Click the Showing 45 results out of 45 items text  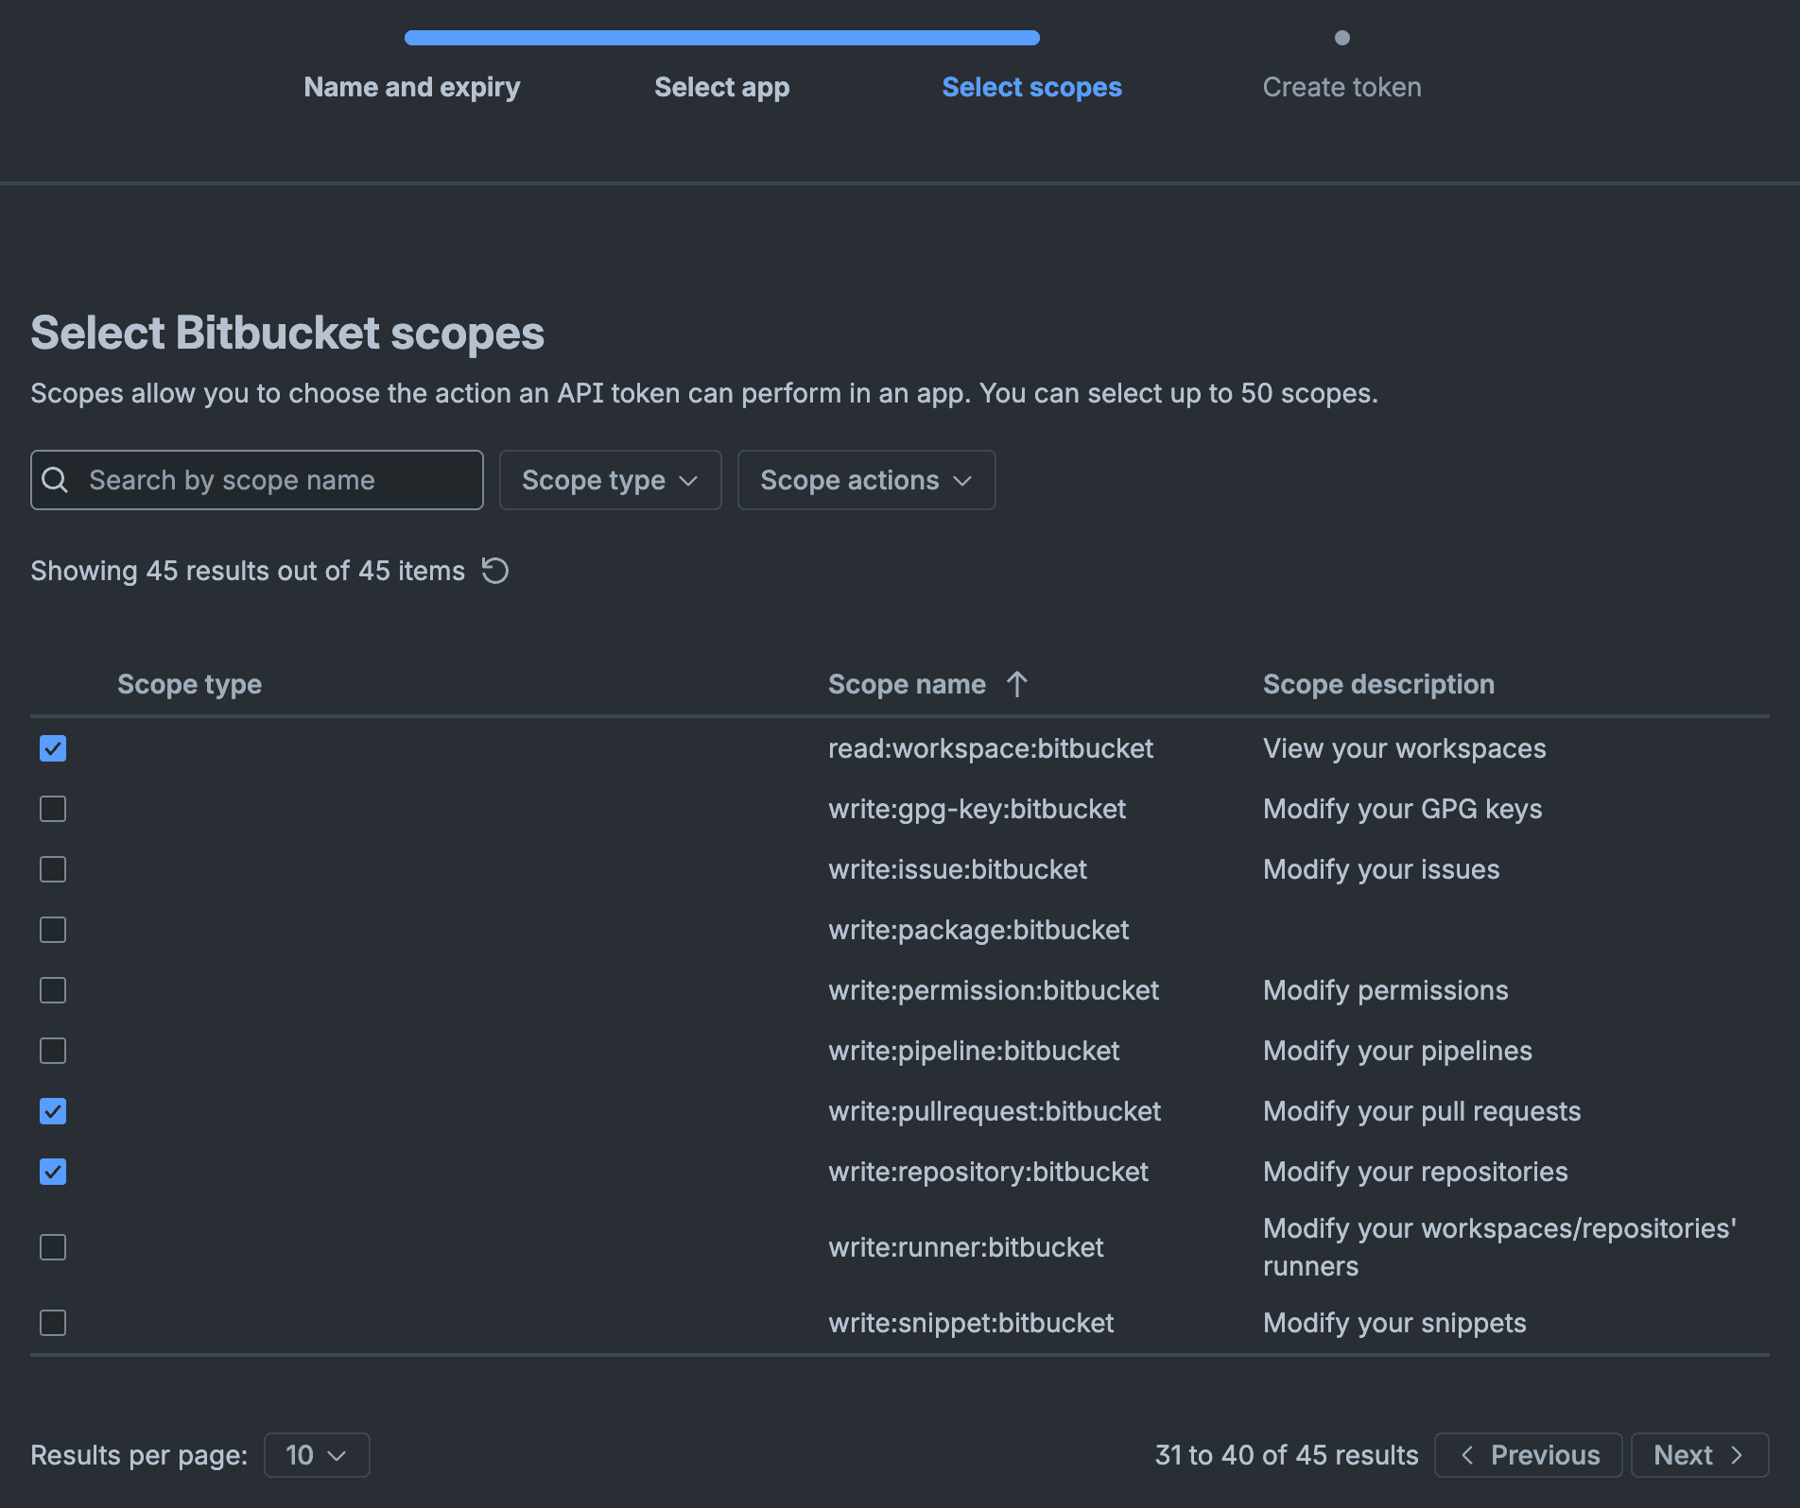point(248,571)
